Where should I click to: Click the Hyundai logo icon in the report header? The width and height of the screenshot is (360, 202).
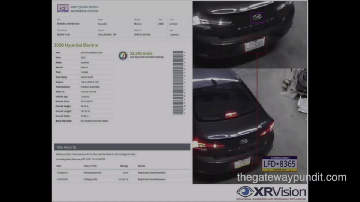pos(63,9)
